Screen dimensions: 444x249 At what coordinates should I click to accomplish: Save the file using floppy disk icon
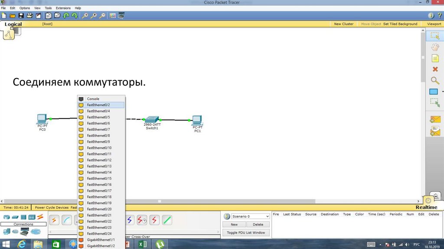tap(21, 16)
